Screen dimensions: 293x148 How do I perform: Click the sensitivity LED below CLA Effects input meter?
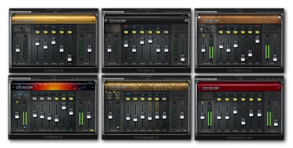(25, 127)
